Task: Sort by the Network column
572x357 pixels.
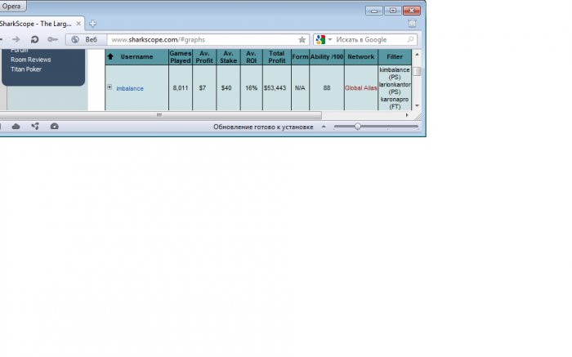Action: click(x=361, y=57)
